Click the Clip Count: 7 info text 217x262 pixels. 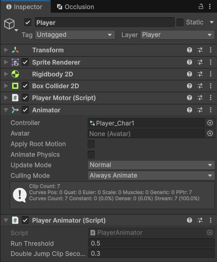(44, 186)
